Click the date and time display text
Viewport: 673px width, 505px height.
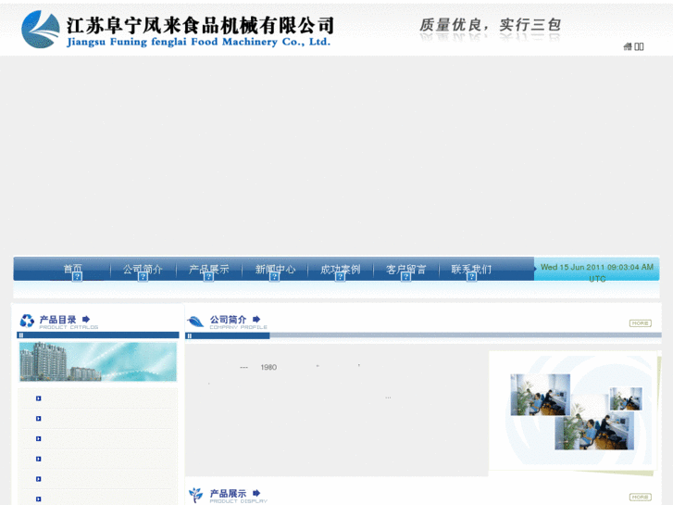tap(597, 272)
